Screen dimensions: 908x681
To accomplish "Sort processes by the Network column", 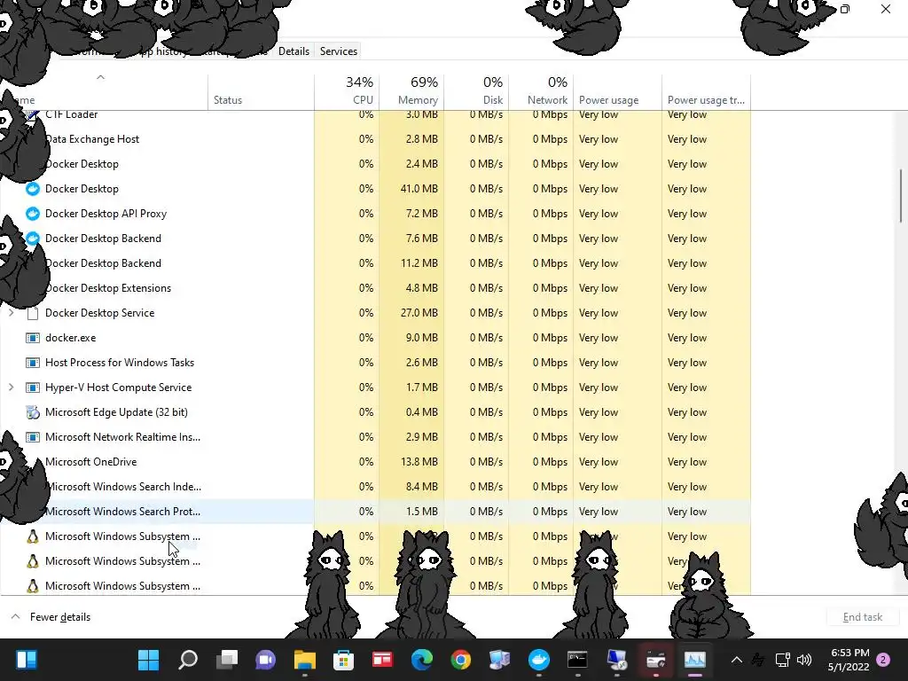I will (541, 91).
